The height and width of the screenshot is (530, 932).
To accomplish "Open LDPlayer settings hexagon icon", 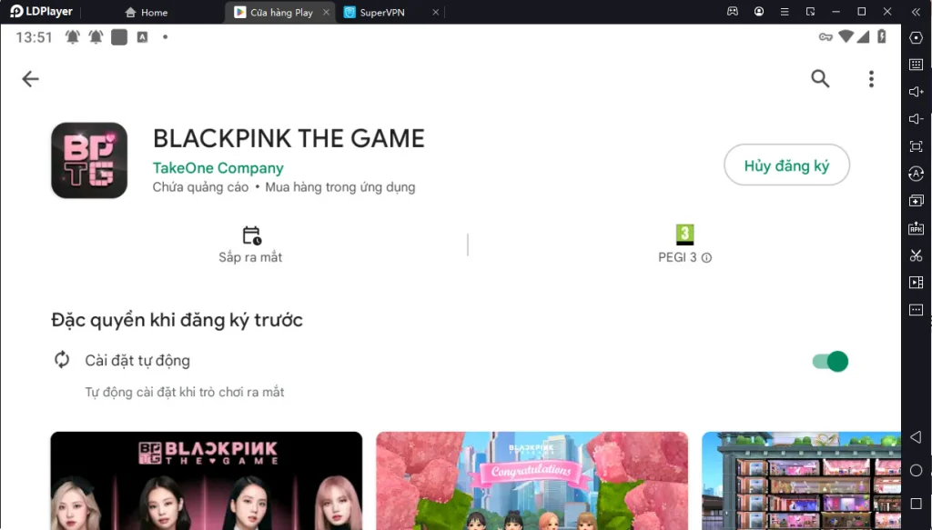I will pos(916,37).
